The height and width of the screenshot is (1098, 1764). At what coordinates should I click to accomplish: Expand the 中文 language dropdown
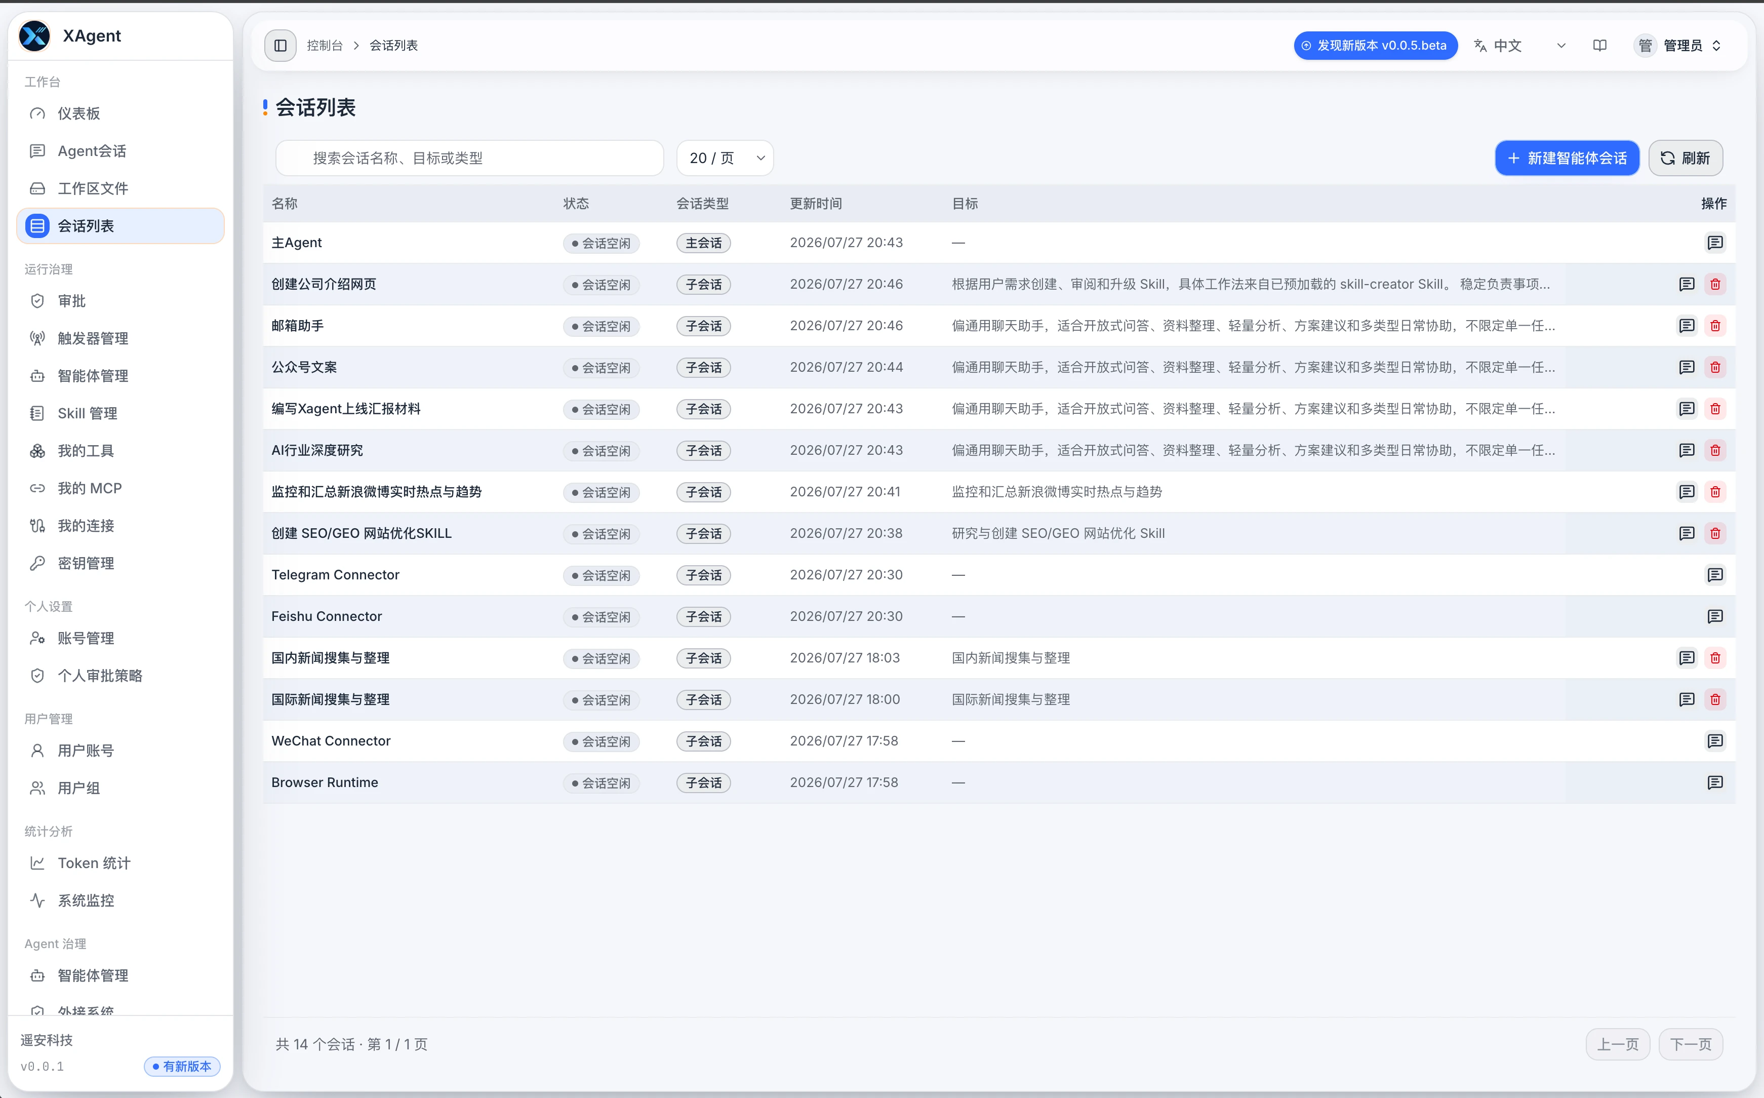(1520, 45)
